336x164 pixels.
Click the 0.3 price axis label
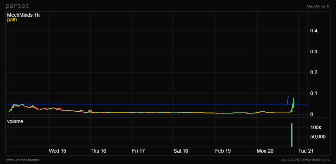[314, 52]
